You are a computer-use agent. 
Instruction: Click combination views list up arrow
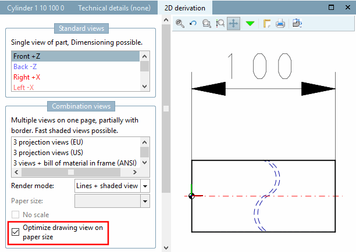click(145, 142)
